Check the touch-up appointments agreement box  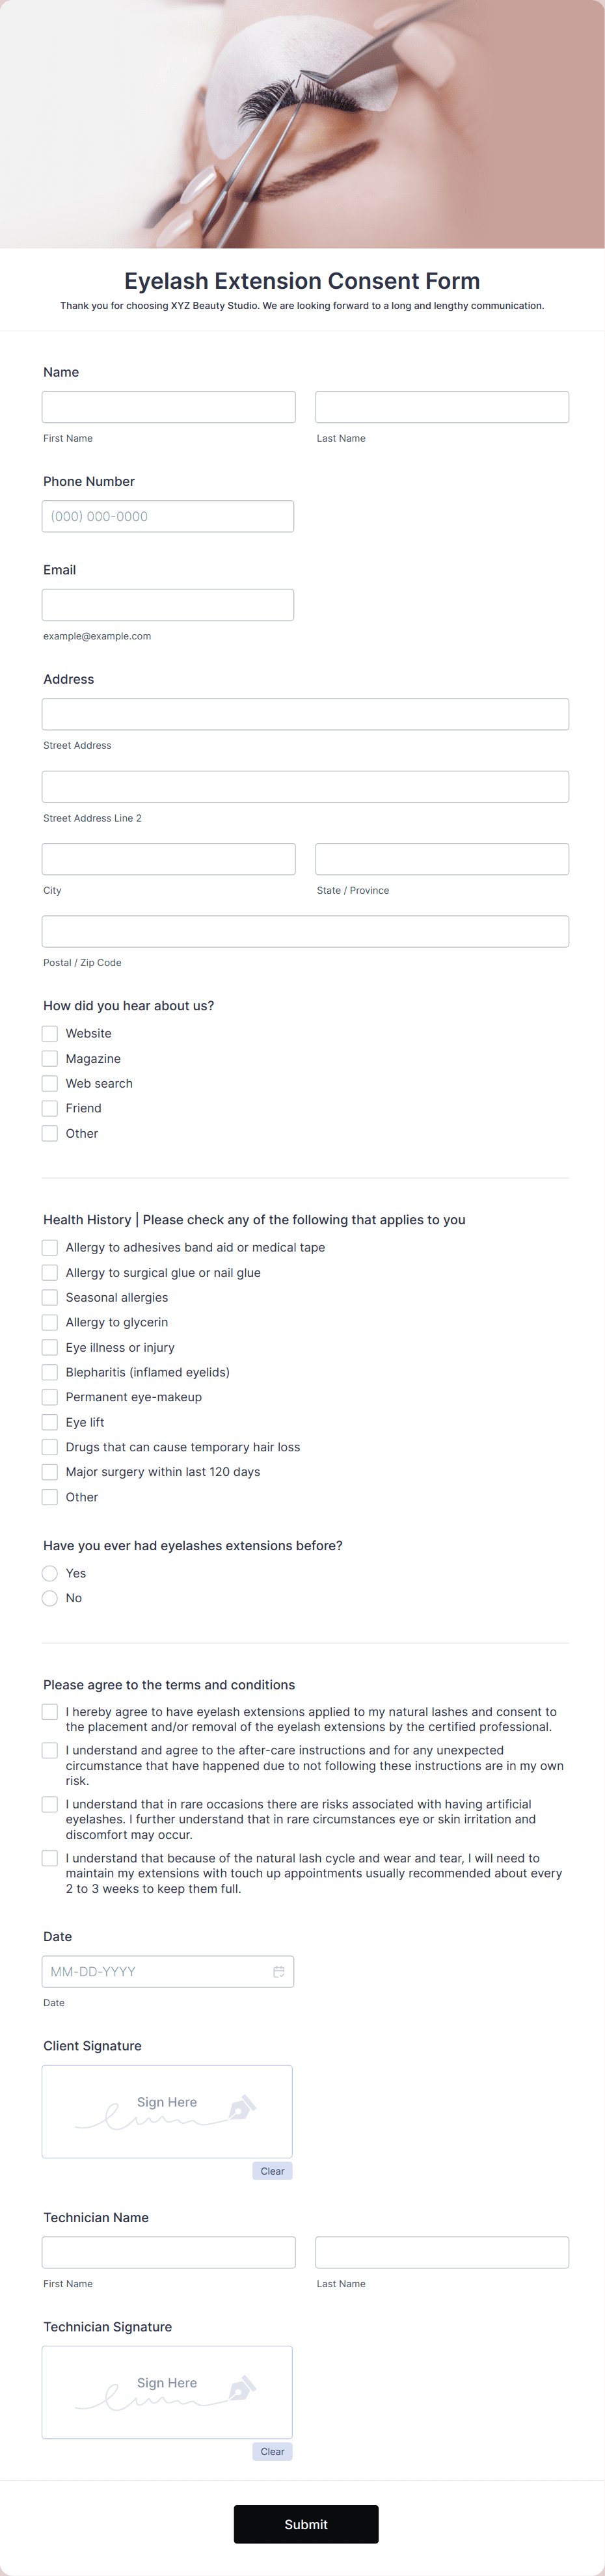point(49,1858)
